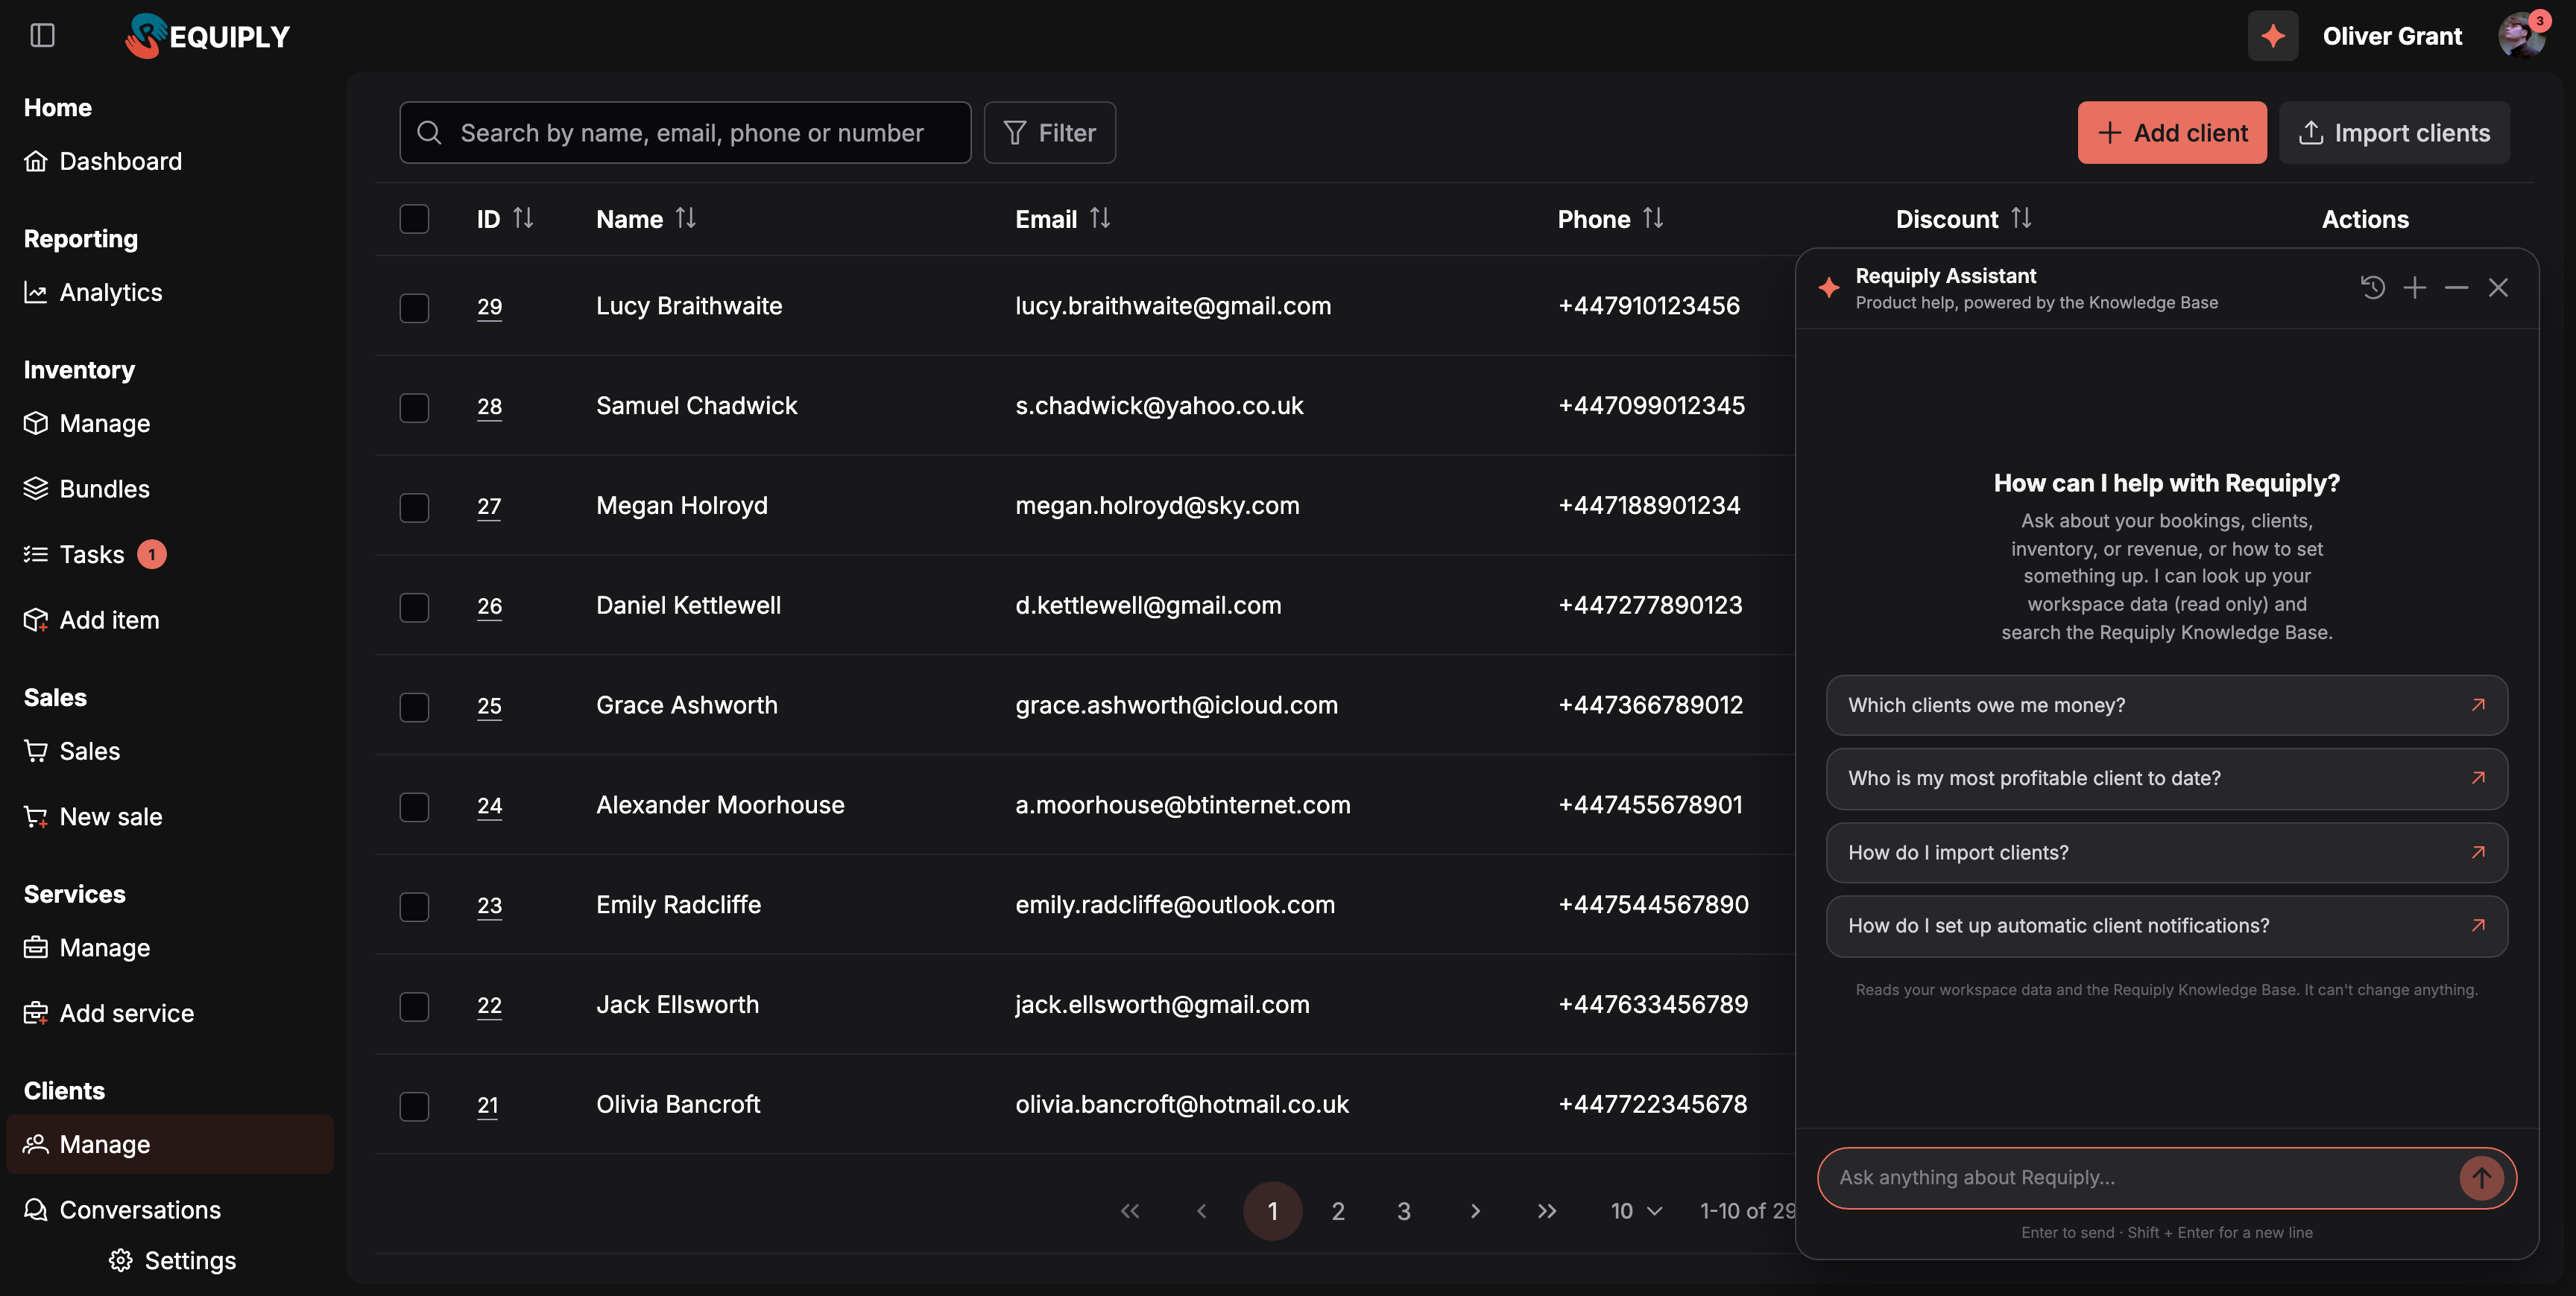Select the checkbox for Samuel Chadwick
This screenshot has height=1296, width=2576.
tap(414, 407)
